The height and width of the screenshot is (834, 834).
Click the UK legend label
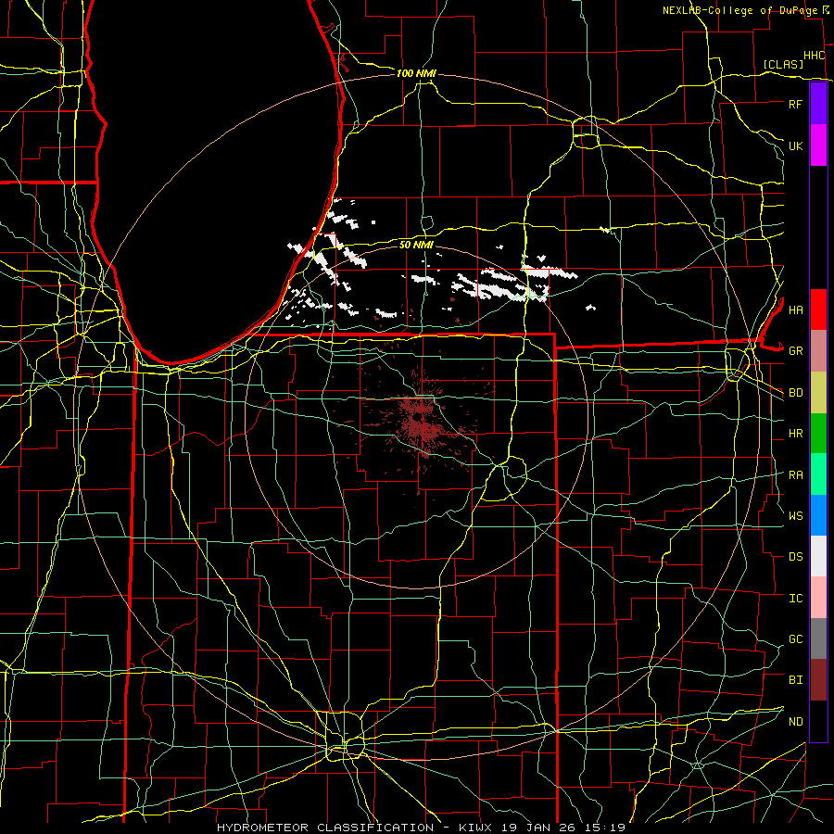pyautogui.click(x=795, y=145)
